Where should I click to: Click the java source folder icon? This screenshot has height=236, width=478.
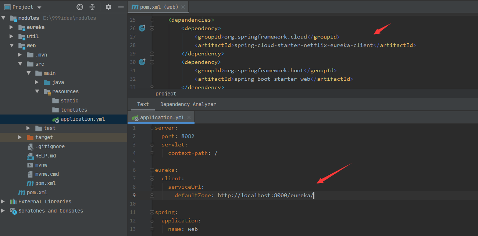[47, 82]
